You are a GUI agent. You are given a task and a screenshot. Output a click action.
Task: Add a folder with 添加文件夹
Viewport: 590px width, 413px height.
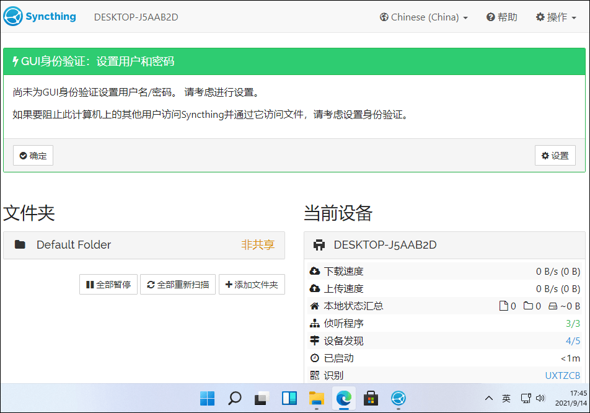[252, 285]
